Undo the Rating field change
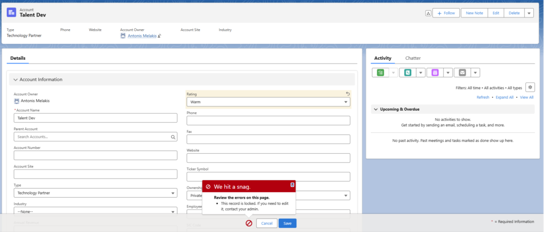544x232 pixels. tap(347, 94)
